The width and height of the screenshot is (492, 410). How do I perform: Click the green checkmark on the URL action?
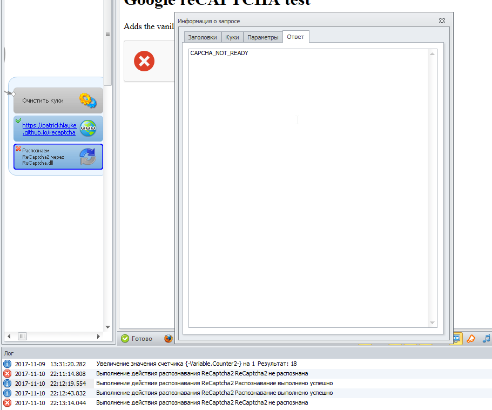point(18,120)
